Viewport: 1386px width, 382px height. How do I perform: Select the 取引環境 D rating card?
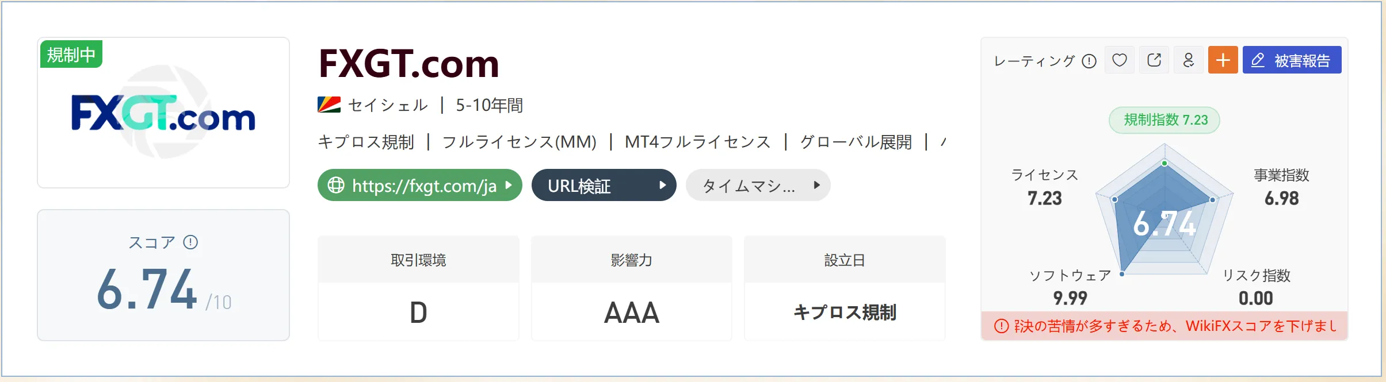point(418,288)
